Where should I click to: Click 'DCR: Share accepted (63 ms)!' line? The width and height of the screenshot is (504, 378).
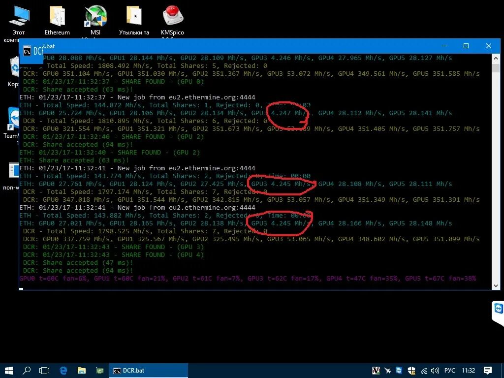78,90
